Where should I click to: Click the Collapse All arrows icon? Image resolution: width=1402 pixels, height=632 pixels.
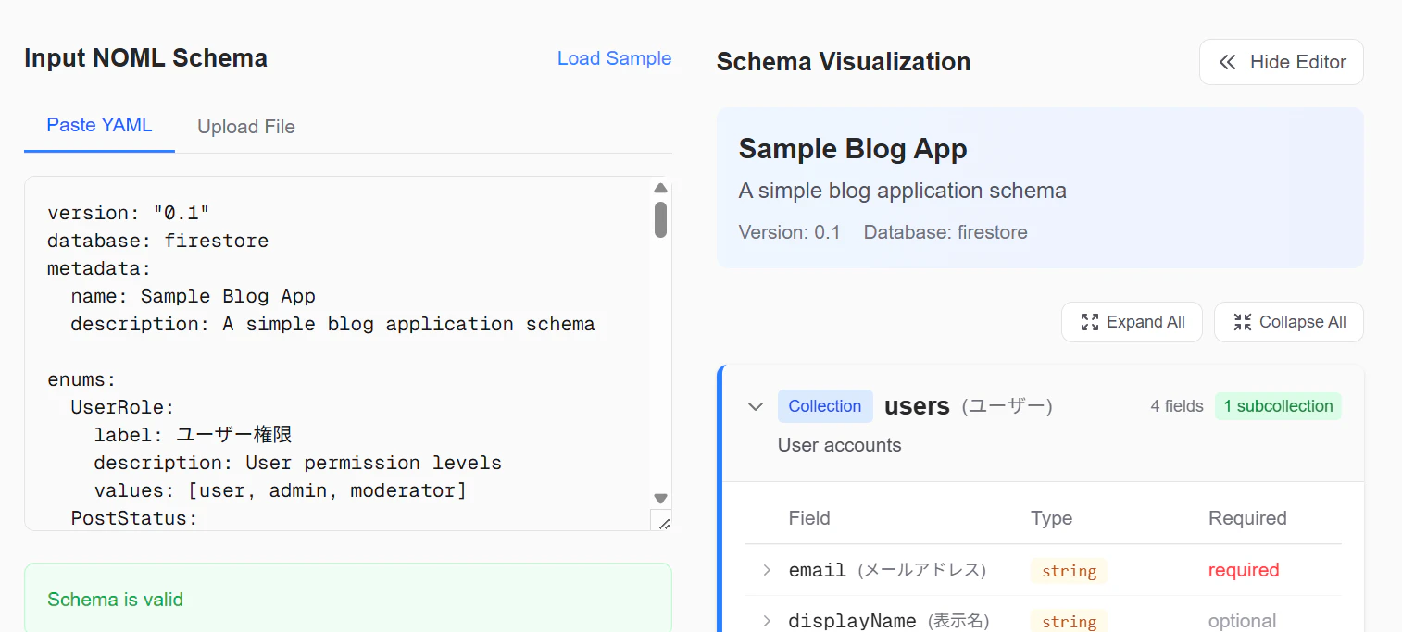pyautogui.click(x=1243, y=322)
